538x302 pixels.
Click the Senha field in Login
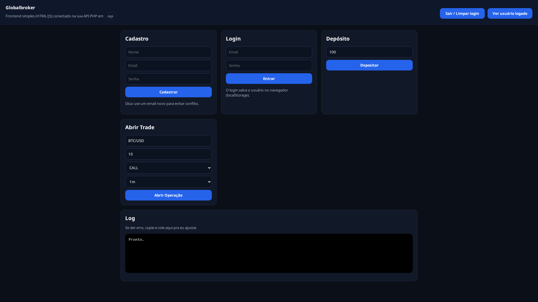[269, 65]
